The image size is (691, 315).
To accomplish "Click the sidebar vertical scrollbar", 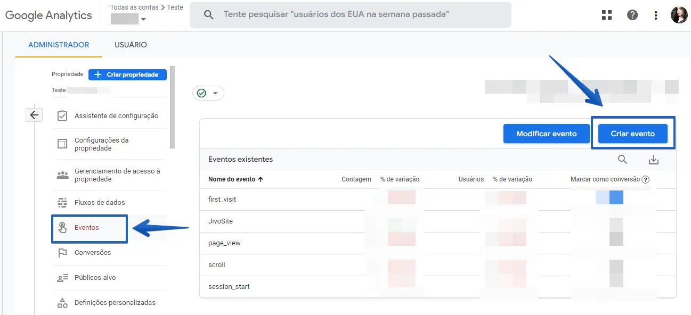I will [x=172, y=106].
